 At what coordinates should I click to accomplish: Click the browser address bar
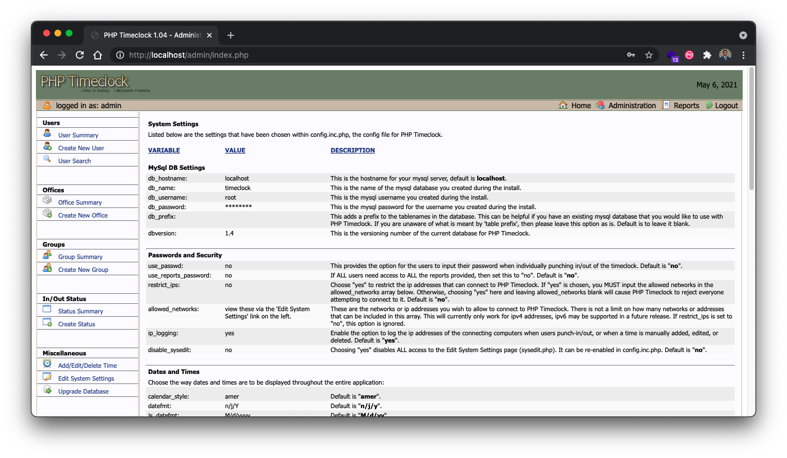click(337, 55)
